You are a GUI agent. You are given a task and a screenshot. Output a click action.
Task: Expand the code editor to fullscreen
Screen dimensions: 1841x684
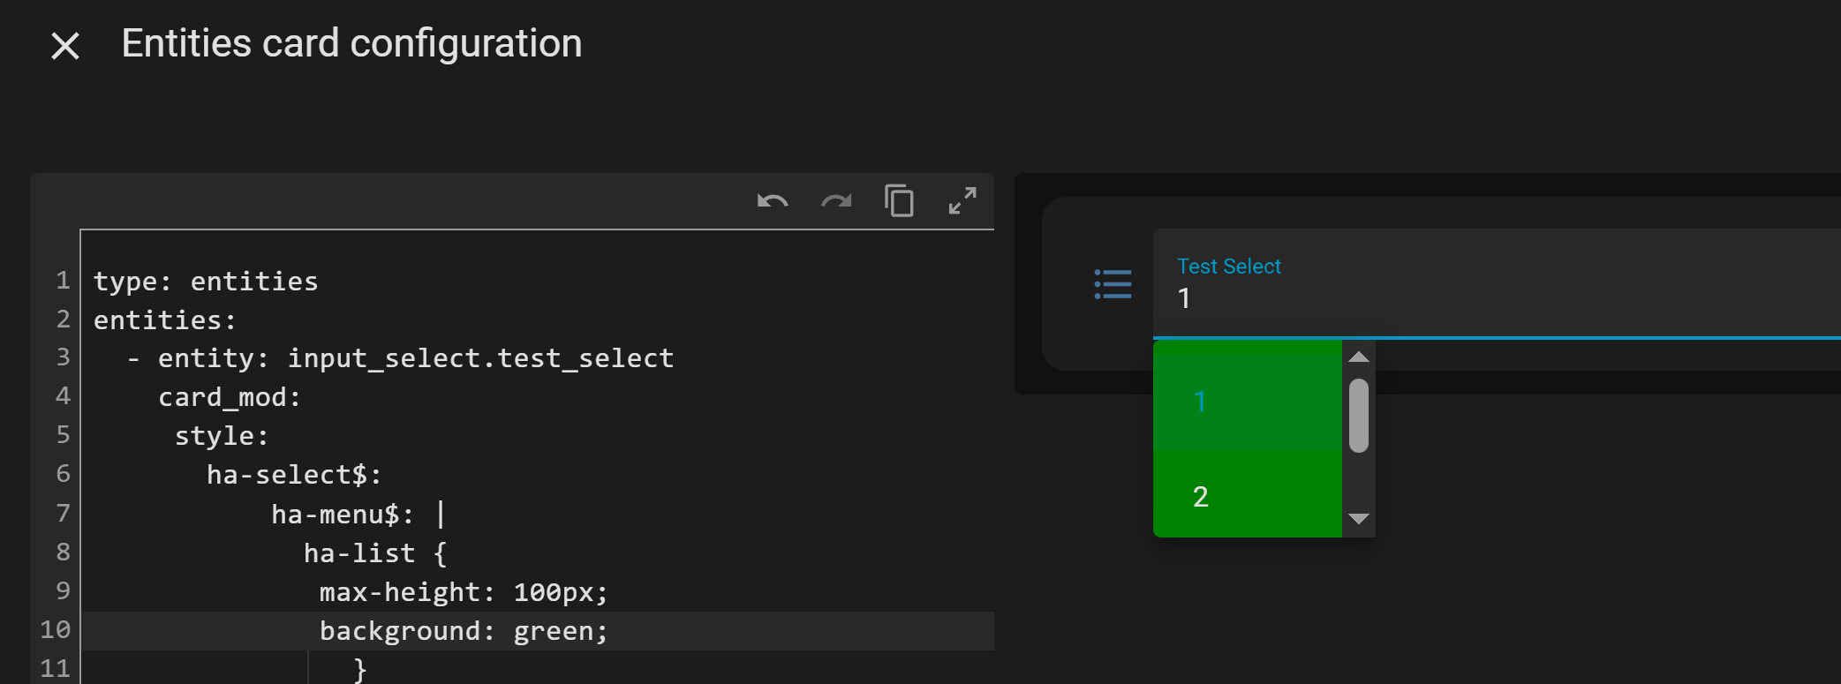click(962, 200)
